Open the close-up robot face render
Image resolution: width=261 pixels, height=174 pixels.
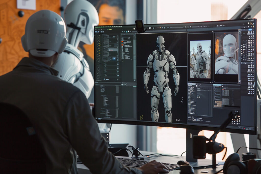pyautogui.click(x=227, y=53)
